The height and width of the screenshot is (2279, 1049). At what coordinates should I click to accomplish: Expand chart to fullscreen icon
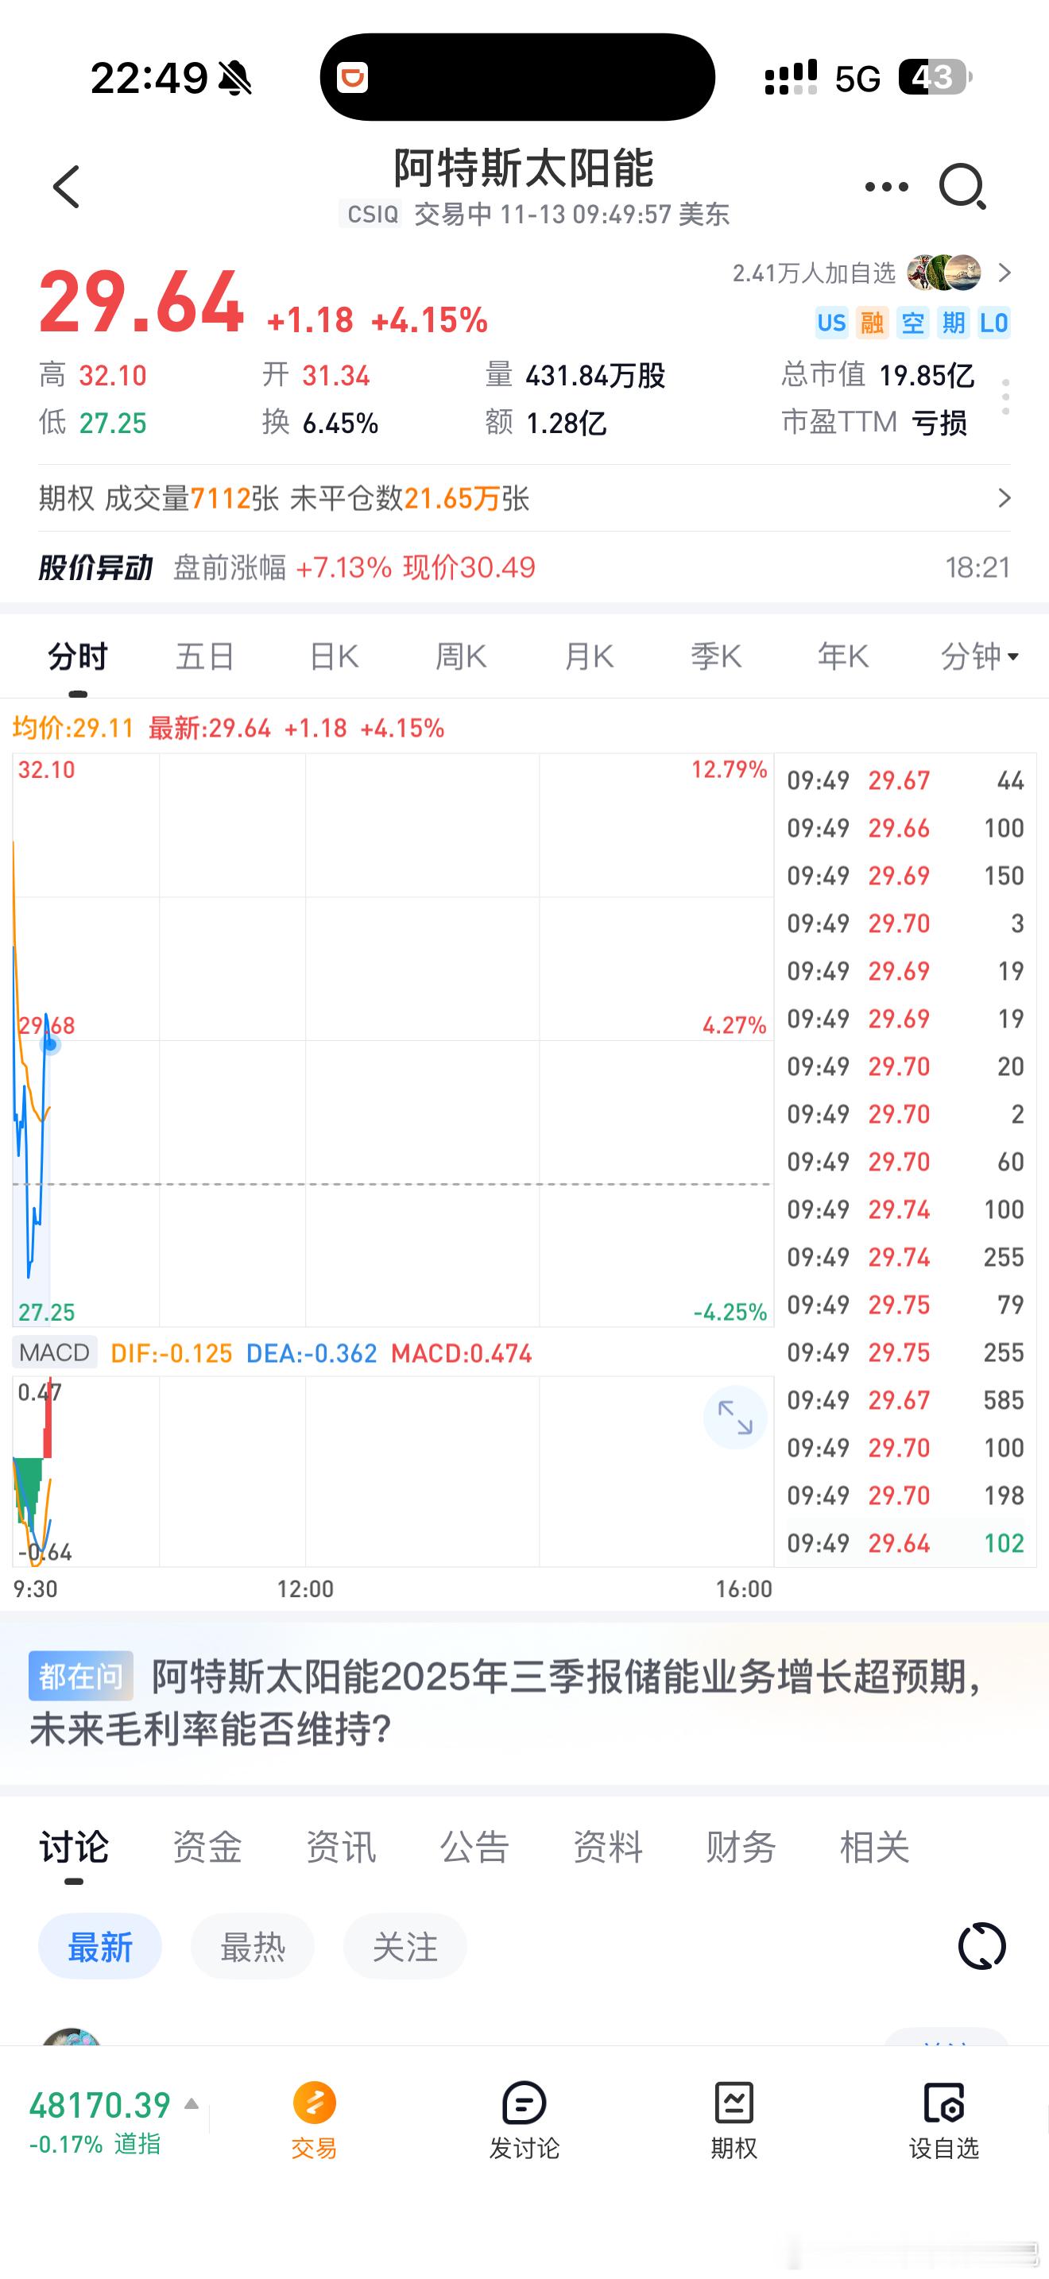click(735, 1418)
